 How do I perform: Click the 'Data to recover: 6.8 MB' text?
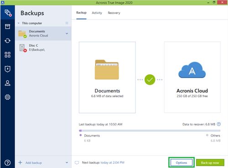pos(199,124)
